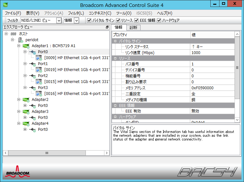The width and height of the screenshot is (244, 182).
Task: Collapse the EEE 情報 property section
Action: tap(115, 106)
